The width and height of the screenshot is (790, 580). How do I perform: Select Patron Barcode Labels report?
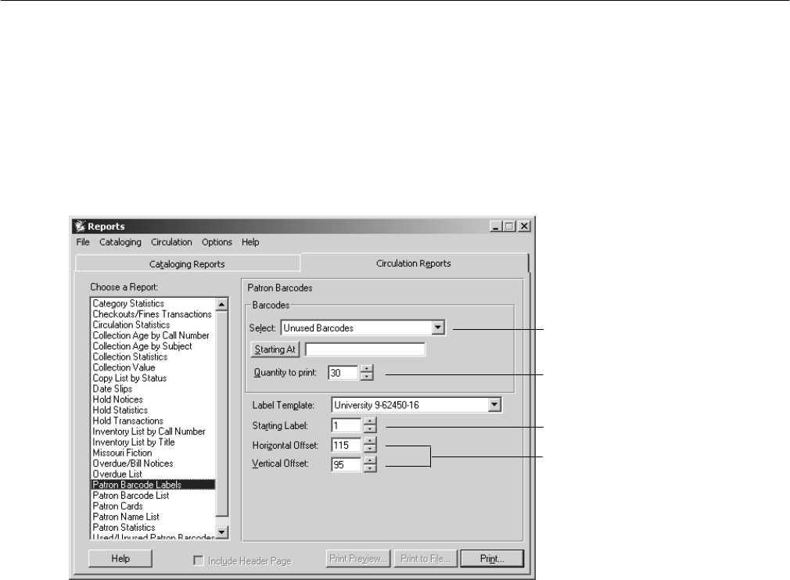(x=153, y=485)
